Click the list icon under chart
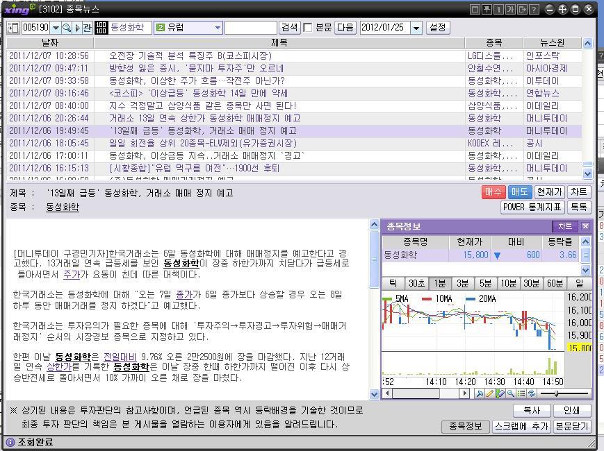 pos(521,393)
